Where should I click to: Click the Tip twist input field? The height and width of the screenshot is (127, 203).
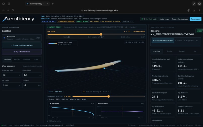[32, 85]
